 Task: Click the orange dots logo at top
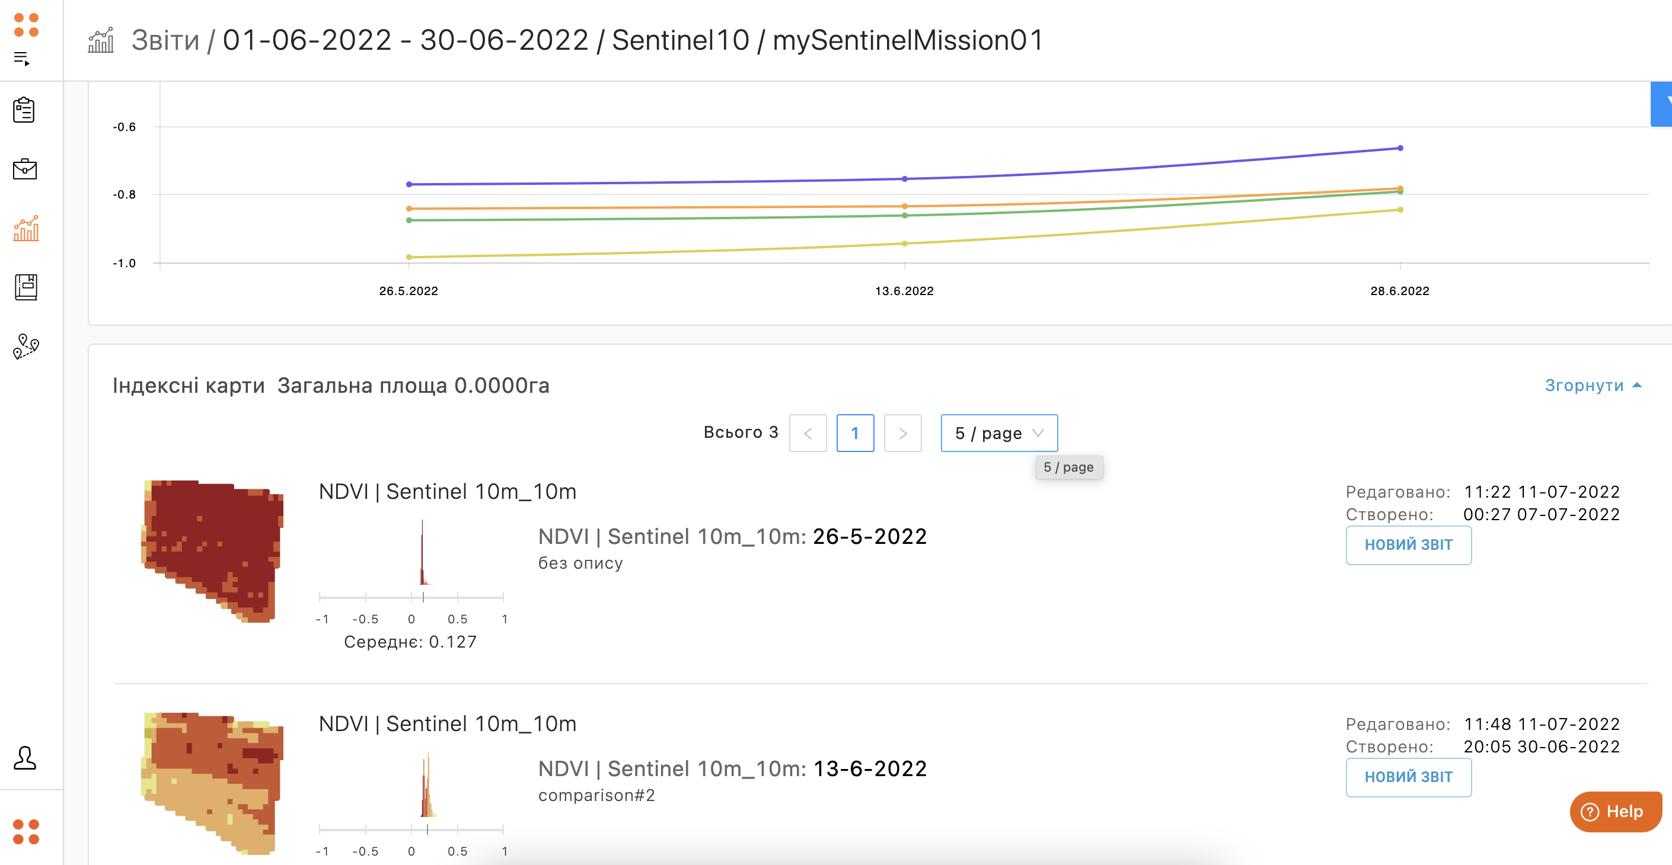click(x=26, y=25)
